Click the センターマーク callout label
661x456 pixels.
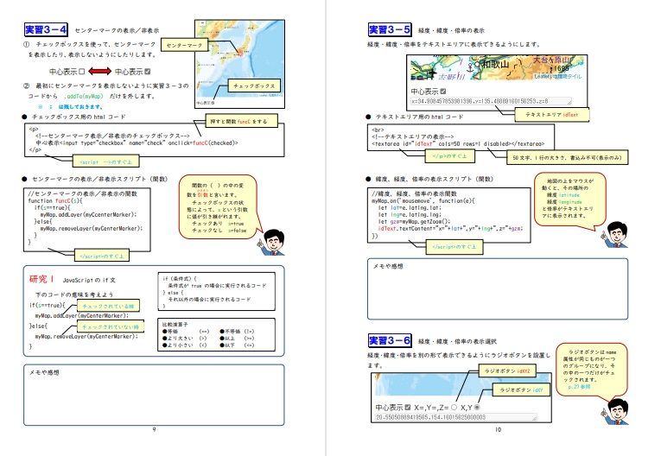click(x=184, y=45)
